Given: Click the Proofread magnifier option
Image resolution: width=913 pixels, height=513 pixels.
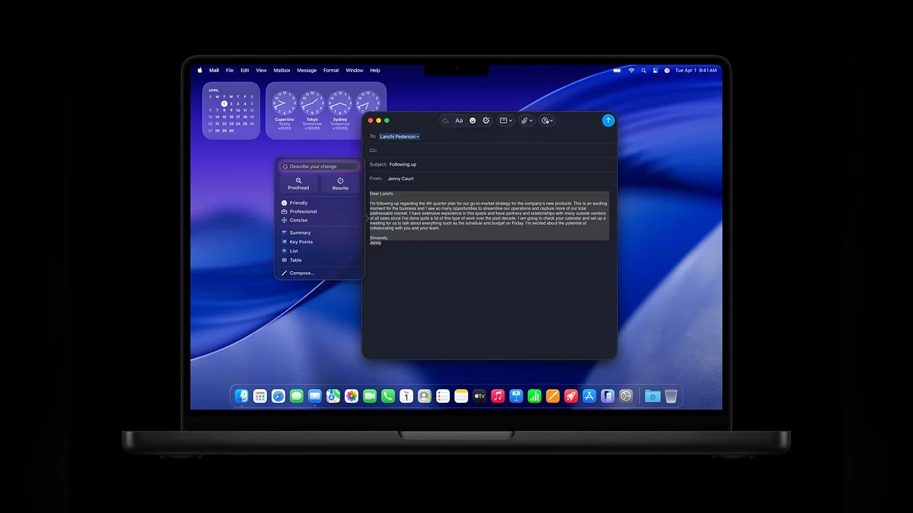Looking at the screenshot, I should tap(298, 183).
